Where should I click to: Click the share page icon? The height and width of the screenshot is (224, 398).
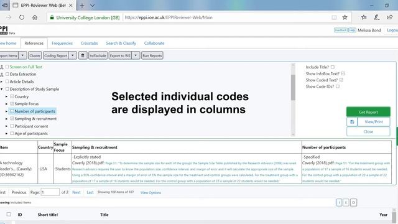[x=390, y=17]
